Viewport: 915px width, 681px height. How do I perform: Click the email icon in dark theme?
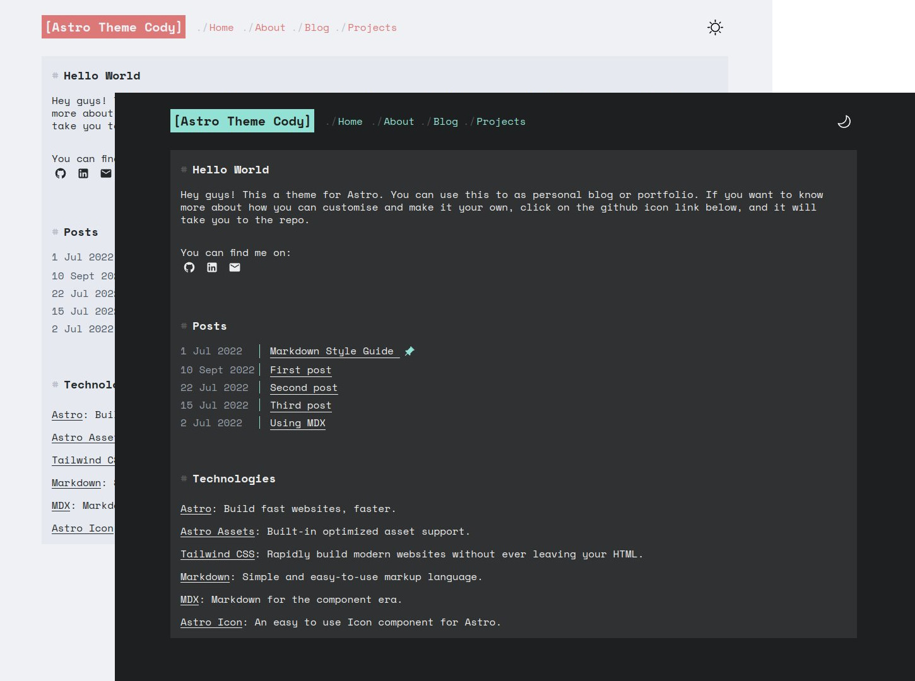(x=235, y=267)
